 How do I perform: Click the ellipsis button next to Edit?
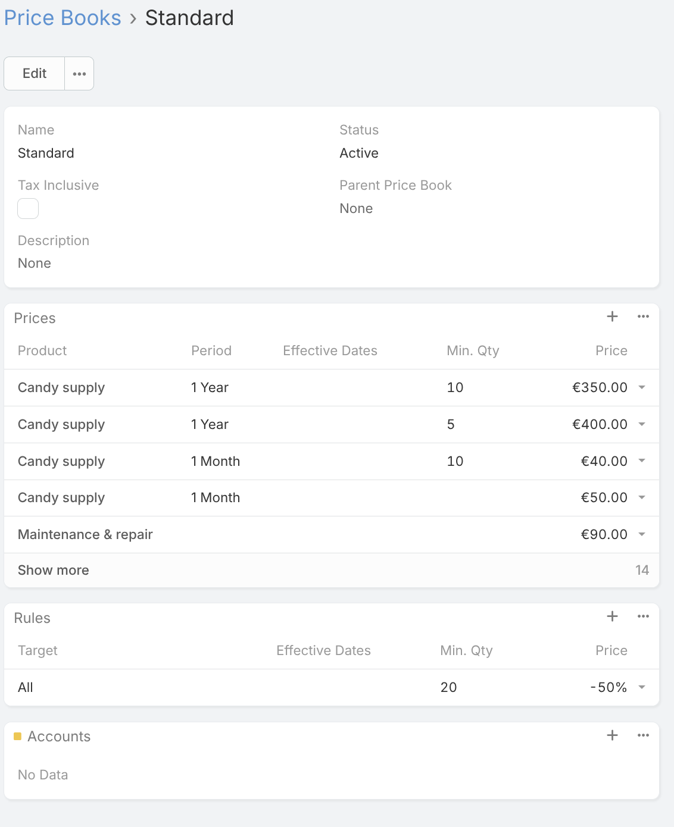(x=79, y=74)
